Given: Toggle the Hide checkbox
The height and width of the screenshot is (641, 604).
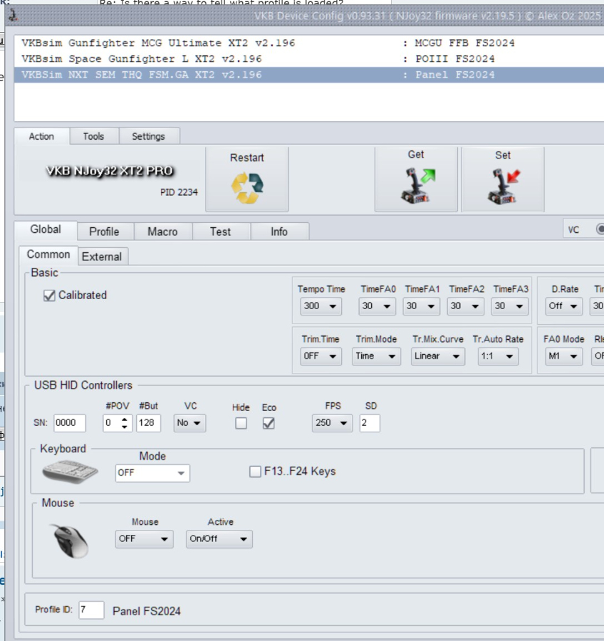Looking at the screenshot, I should tap(241, 423).
